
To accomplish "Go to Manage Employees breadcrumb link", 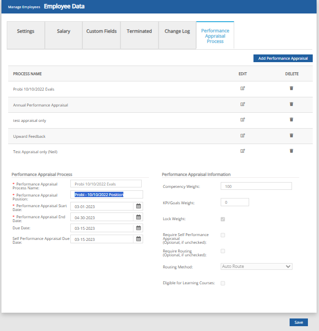I will click(x=24, y=7).
